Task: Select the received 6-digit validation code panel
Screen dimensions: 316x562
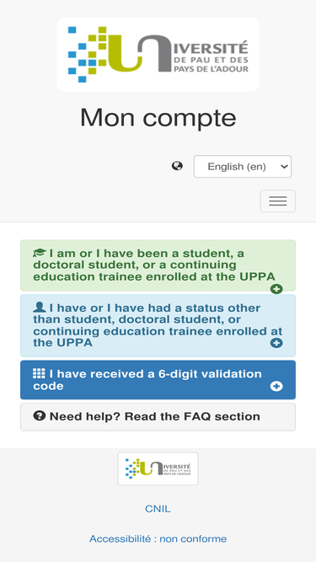Action: tap(158, 380)
